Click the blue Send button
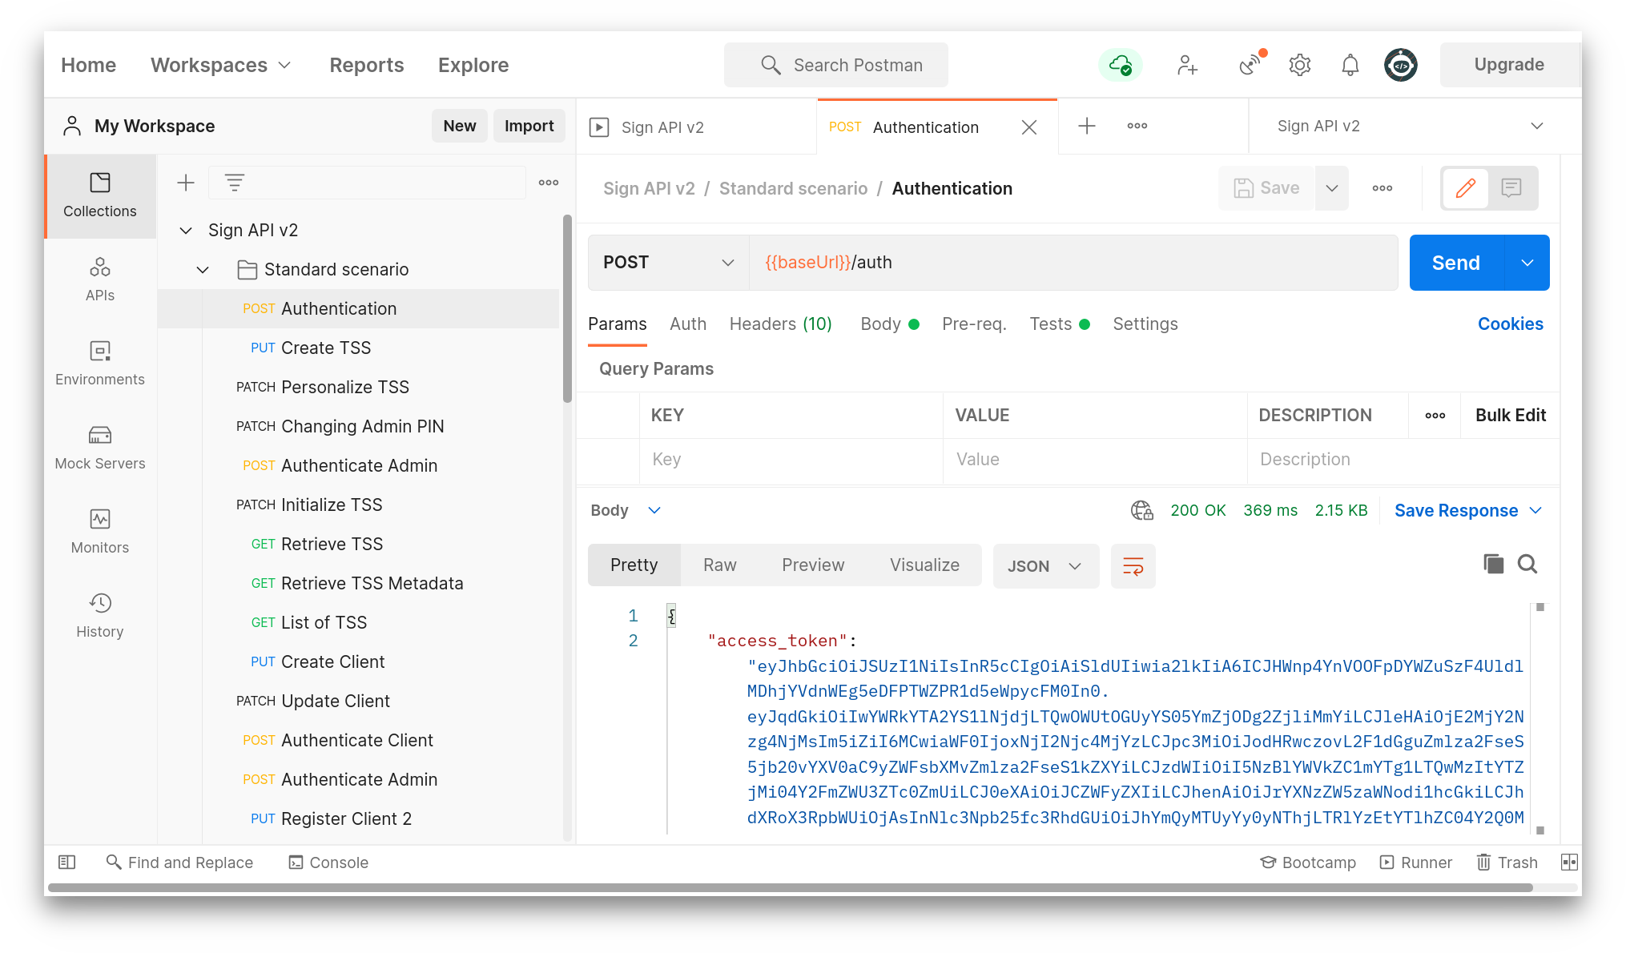1626x953 pixels. 1455,263
